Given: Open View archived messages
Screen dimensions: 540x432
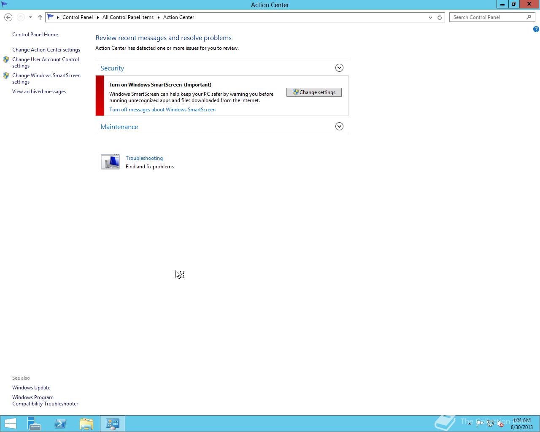Looking at the screenshot, I should click(39, 92).
